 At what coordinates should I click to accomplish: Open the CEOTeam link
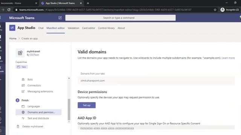34,55
